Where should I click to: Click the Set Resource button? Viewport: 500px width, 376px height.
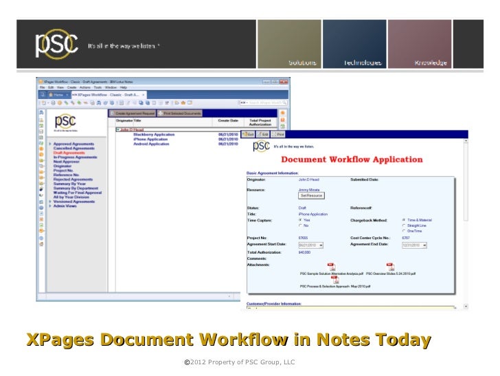(x=311, y=195)
